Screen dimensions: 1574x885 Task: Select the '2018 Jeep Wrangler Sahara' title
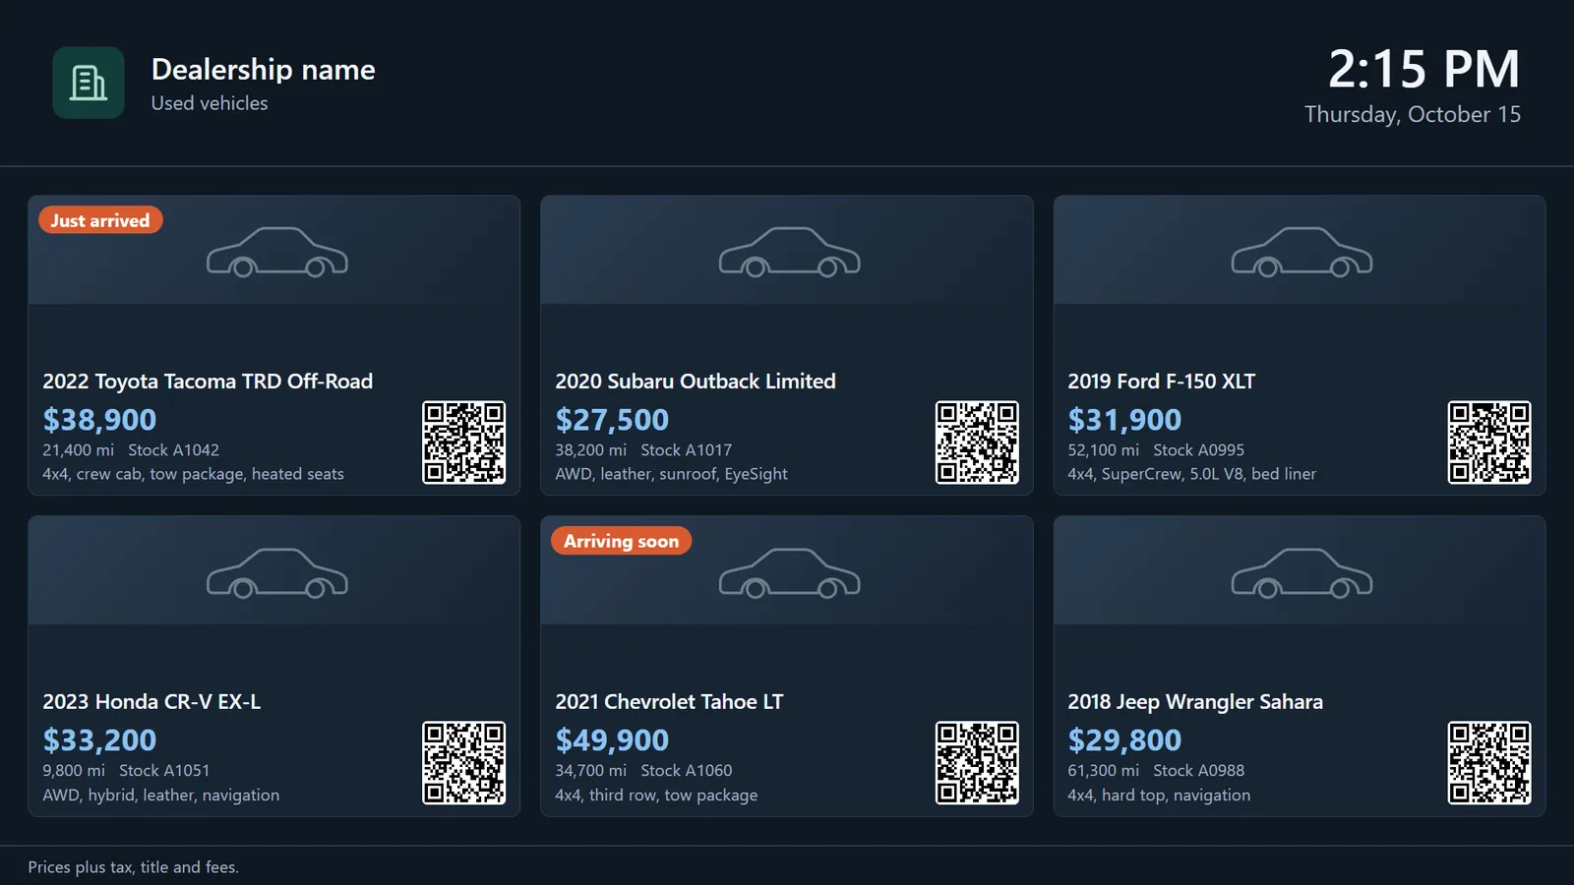(1195, 702)
